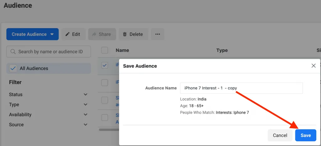321x146 pixels.
Task: Open the three-dot more options menu
Action: point(157,34)
